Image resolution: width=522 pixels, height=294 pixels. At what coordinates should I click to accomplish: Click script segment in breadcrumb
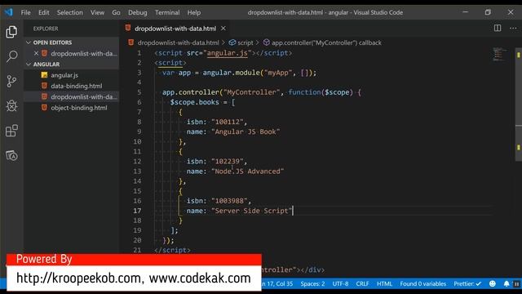[246, 42]
